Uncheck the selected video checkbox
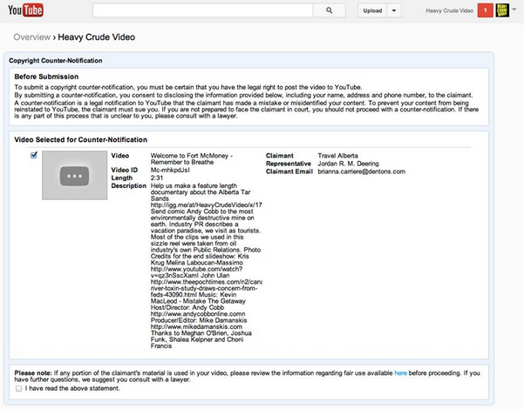The height and width of the screenshot is (409, 524). click(x=34, y=155)
